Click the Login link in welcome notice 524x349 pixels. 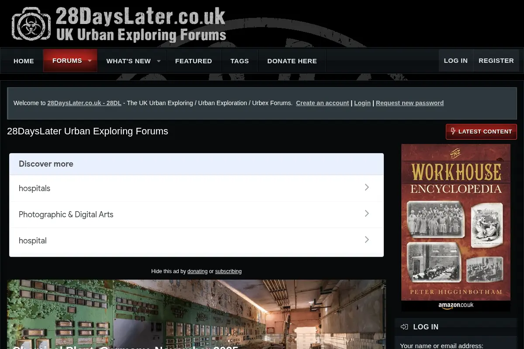(x=362, y=103)
